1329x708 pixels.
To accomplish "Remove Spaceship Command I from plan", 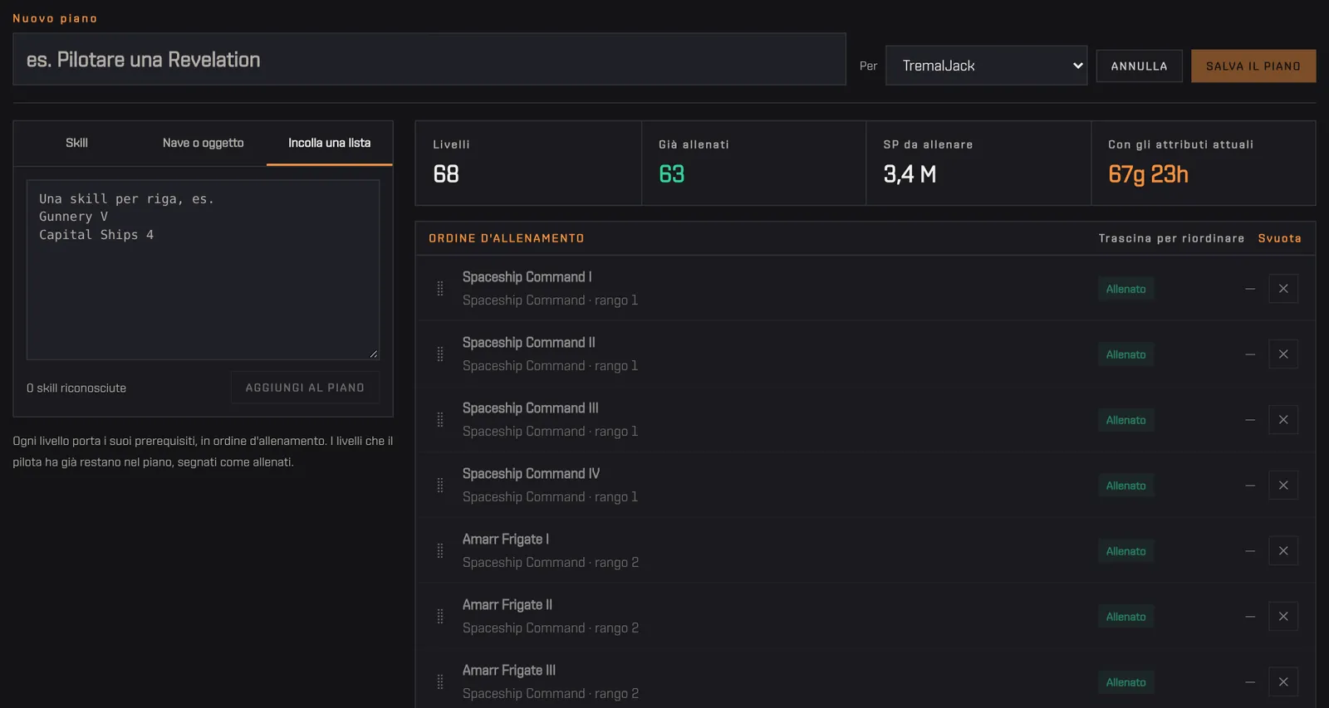I will 1283,289.
